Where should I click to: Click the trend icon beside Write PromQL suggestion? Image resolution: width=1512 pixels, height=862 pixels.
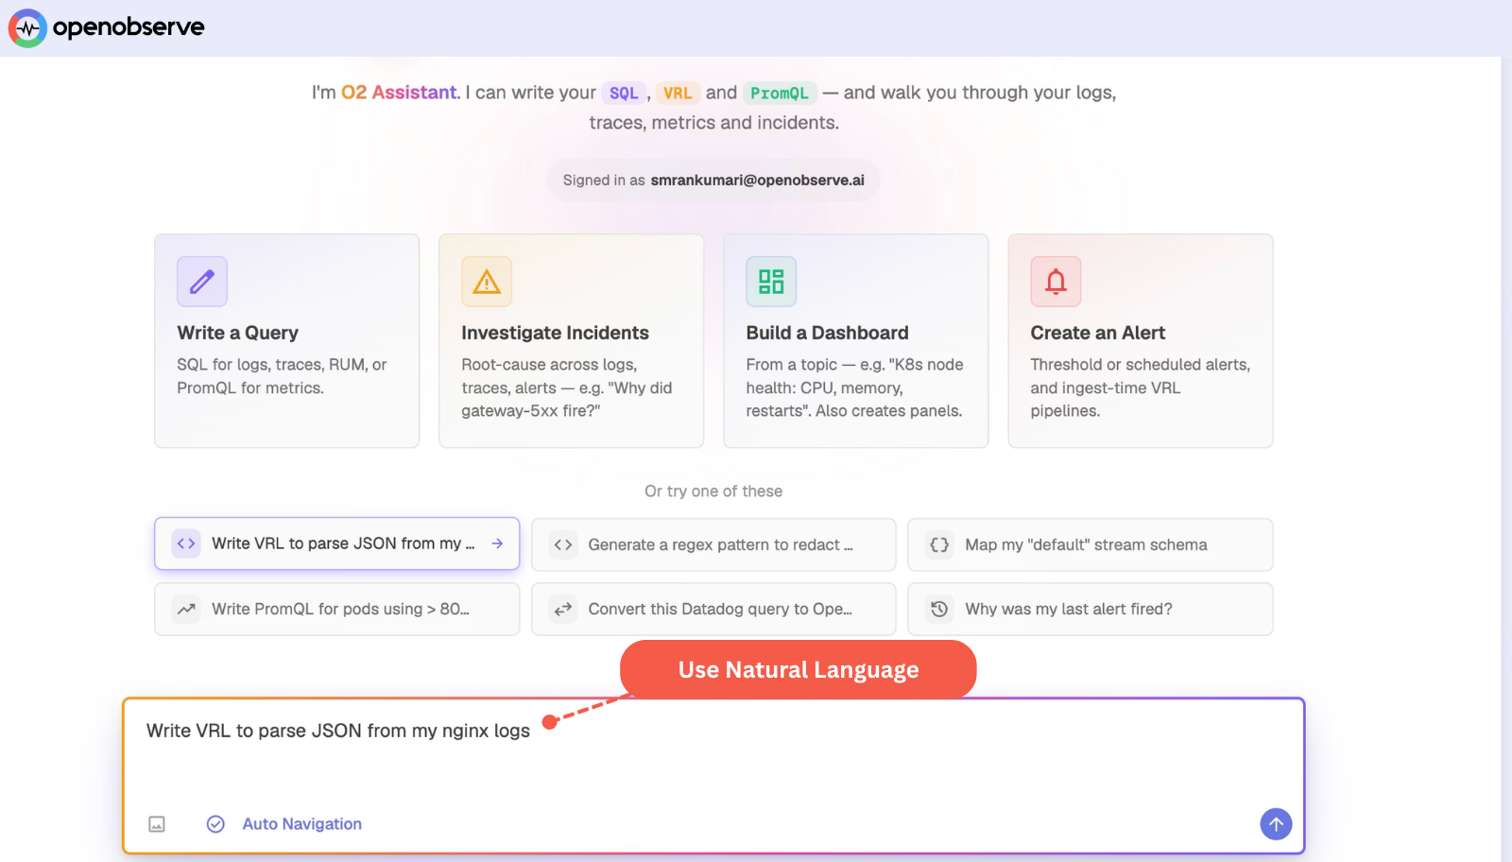click(x=186, y=609)
